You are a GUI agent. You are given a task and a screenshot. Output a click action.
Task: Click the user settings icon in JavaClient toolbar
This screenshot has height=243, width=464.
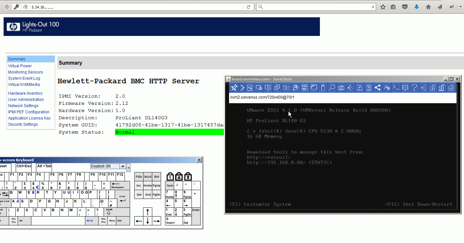pos(387,88)
